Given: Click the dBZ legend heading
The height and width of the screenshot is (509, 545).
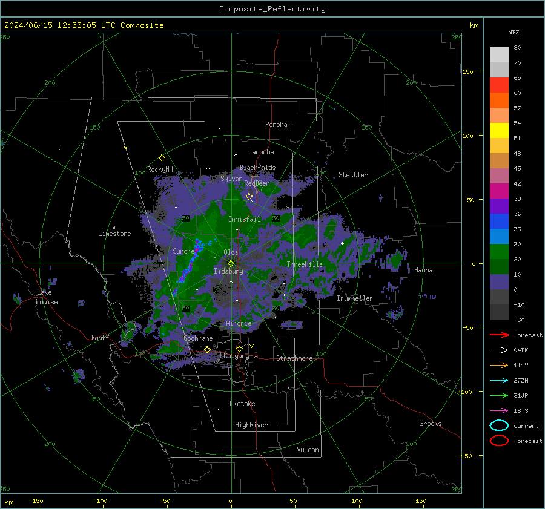Looking at the screenshot, I should pos(514,32).
